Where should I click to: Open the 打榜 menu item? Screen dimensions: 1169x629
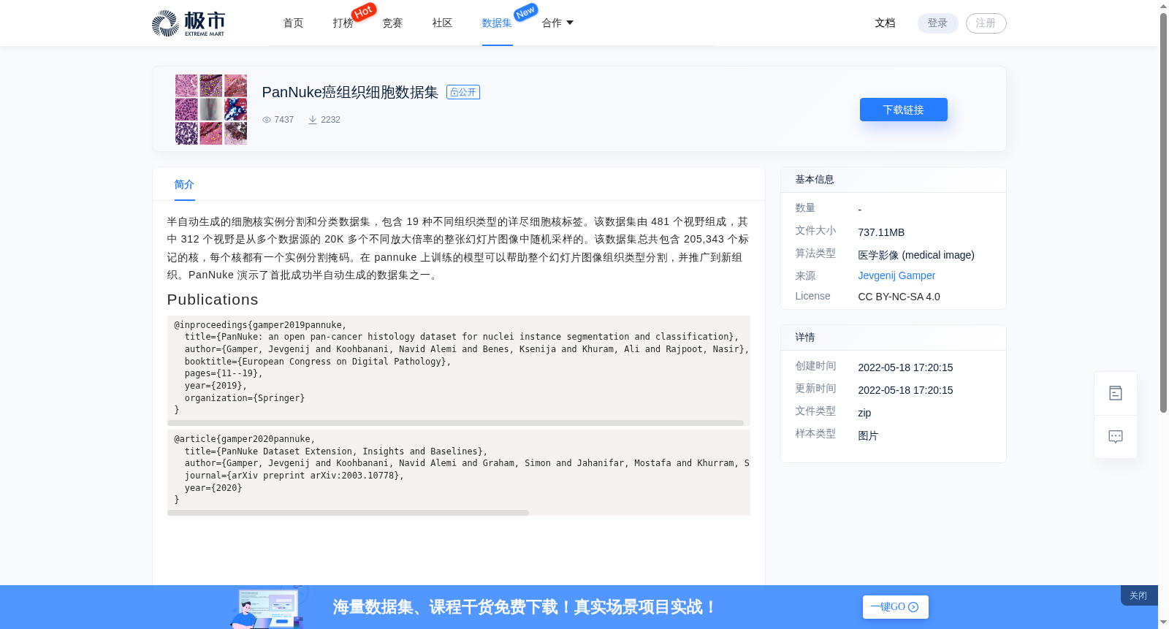(x=343, y=23)
